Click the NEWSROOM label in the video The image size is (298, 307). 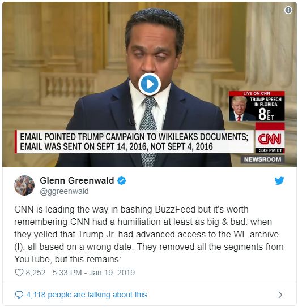(262, 159)
